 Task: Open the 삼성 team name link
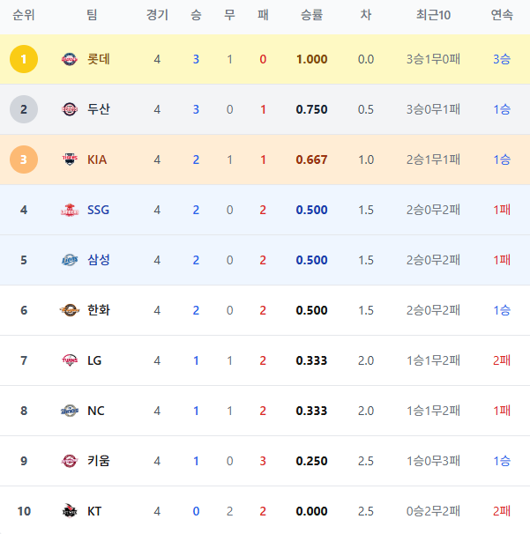tap(99, 260)
